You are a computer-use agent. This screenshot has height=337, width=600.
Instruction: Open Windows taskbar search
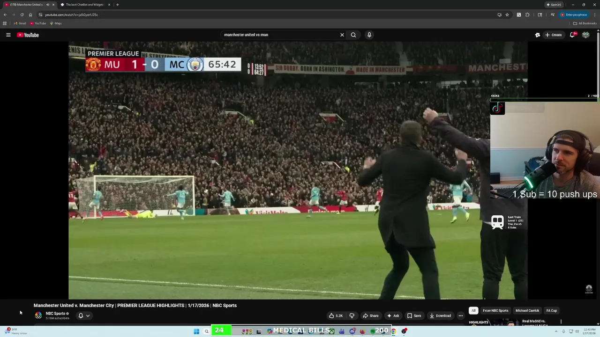click(206, 331)
